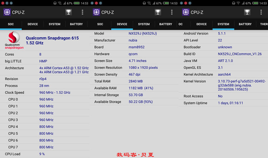This screenshot has width=268, height=158.
Task: Open the overflow menu in the first CPU-Z screen
Action: (x=83, y=12)
